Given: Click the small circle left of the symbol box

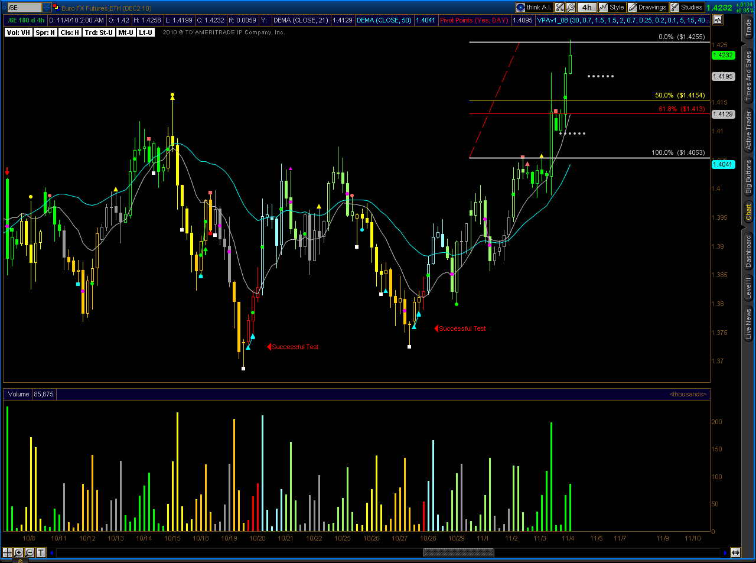Looking at the screenshot, I should pos(3,8).
